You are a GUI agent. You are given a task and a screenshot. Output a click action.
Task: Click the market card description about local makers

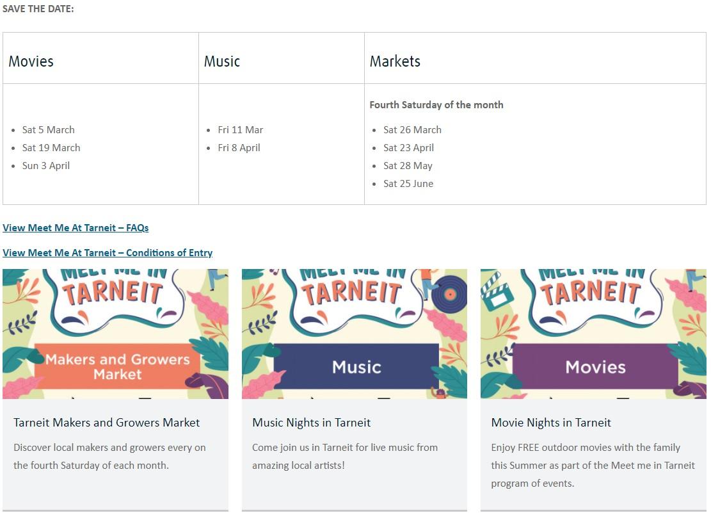point(109,457)
